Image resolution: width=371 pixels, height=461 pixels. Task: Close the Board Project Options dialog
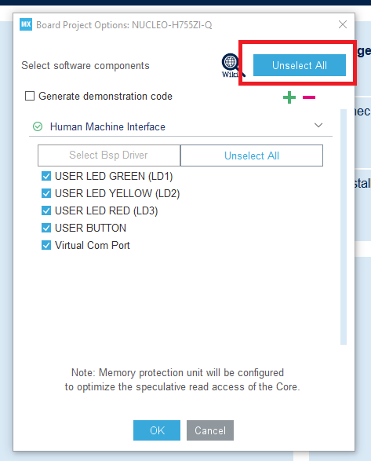(x=343, y=24)
